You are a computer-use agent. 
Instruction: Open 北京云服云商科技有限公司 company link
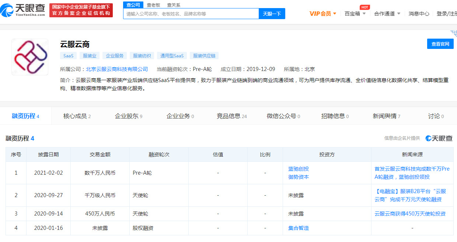click(x=117, y=69)
